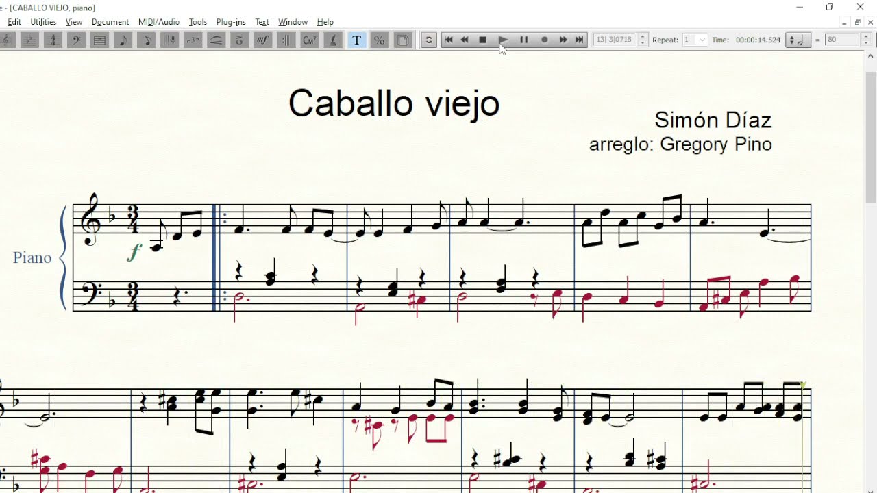Click the forte dynamic marking
877x493 pixels.
pyautogui.click(x=134, y=252)
